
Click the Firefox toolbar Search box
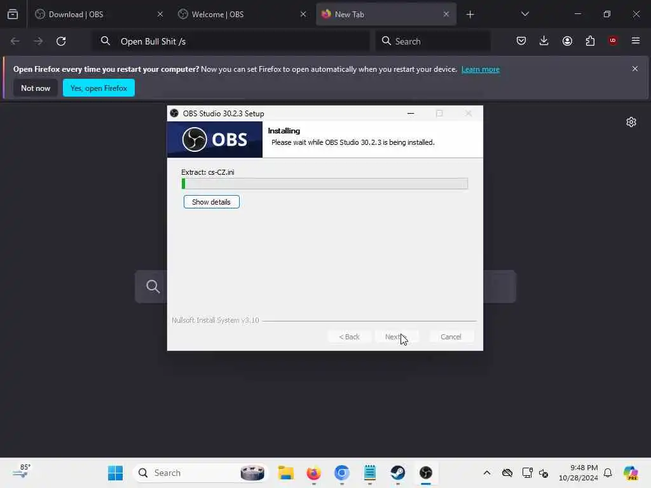433,41
